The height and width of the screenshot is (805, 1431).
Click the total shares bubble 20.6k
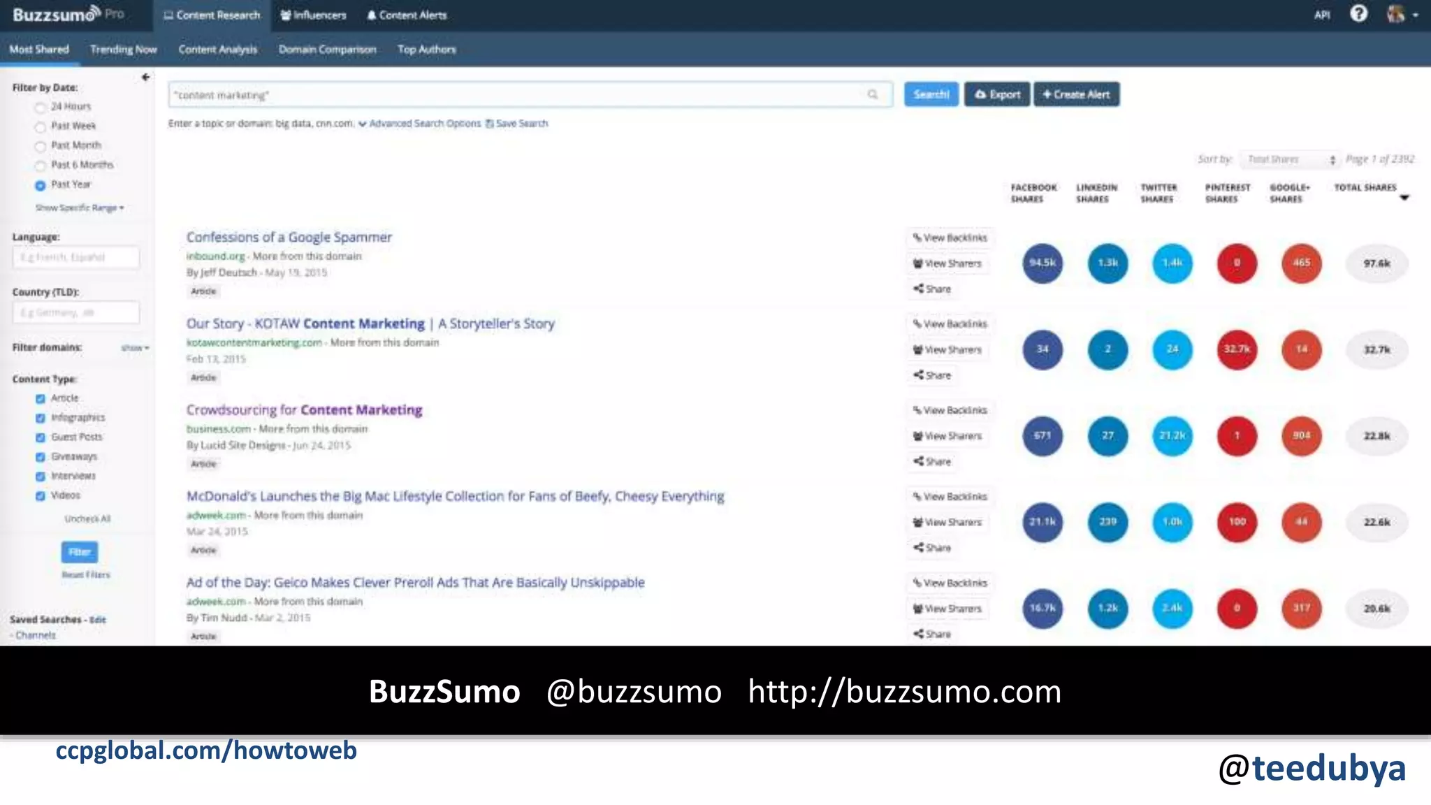tap(1376, 608)
